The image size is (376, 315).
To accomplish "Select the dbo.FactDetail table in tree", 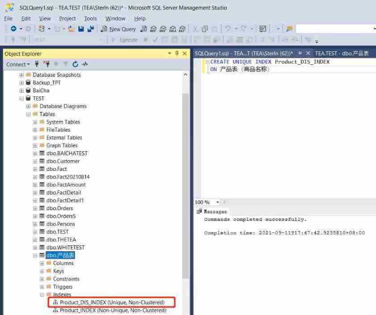I will click(x=63, y=192).
